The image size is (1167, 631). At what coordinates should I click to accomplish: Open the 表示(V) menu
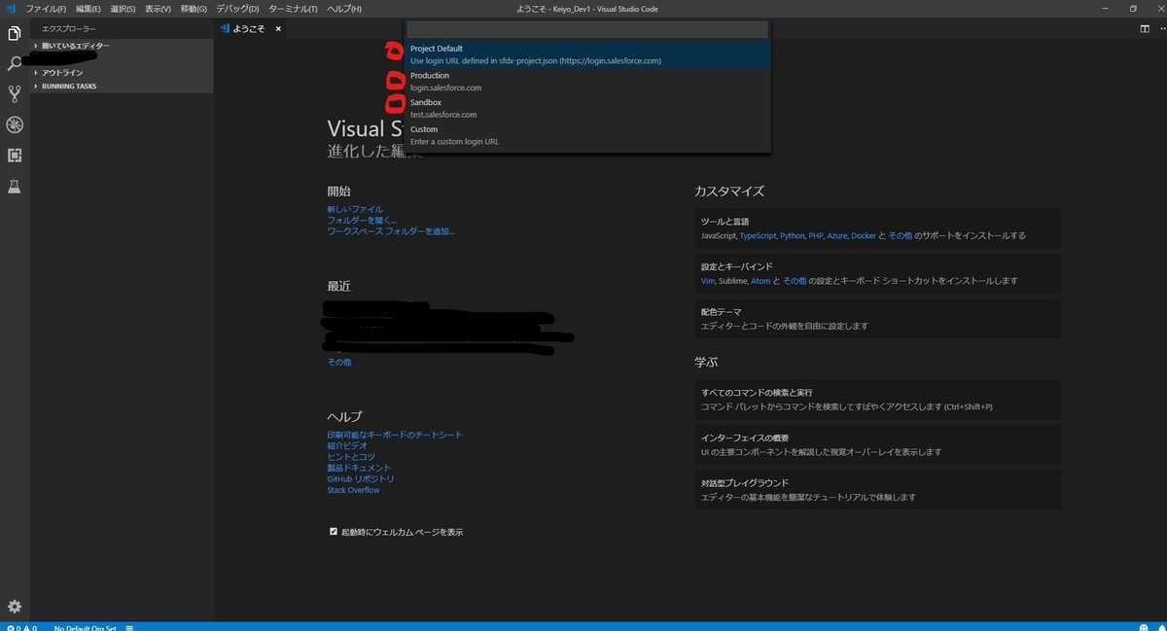tap(158, 8)
